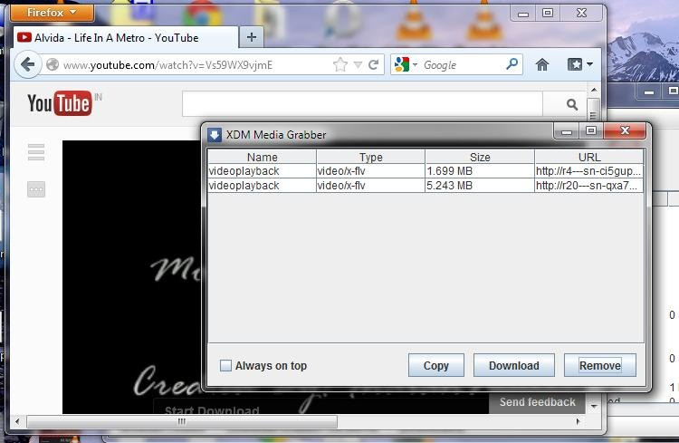Click the search magnifier in Google box

tap(512, 64)
